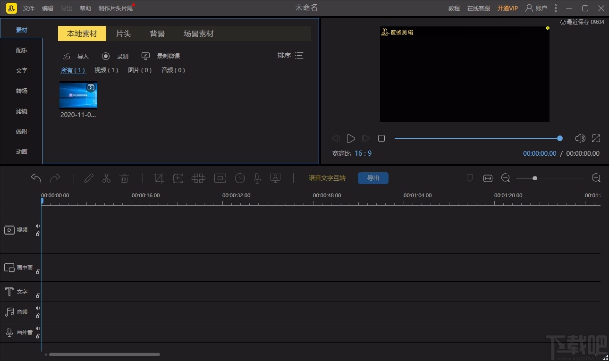
Task: Mute the 音频 track speaker
Action: [x=38, y=308]
